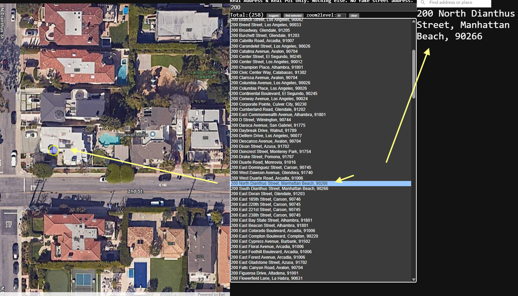Select 200 South Dianthus Street, Manhattan Beach

click(x=279, y=189)
